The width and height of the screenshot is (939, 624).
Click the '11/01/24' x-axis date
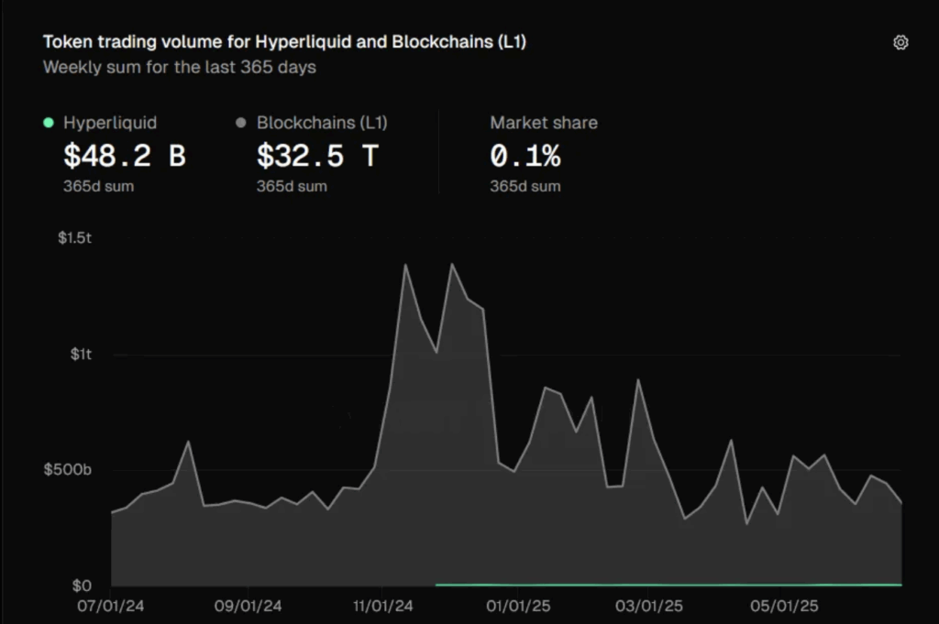[x=382, y=606]
